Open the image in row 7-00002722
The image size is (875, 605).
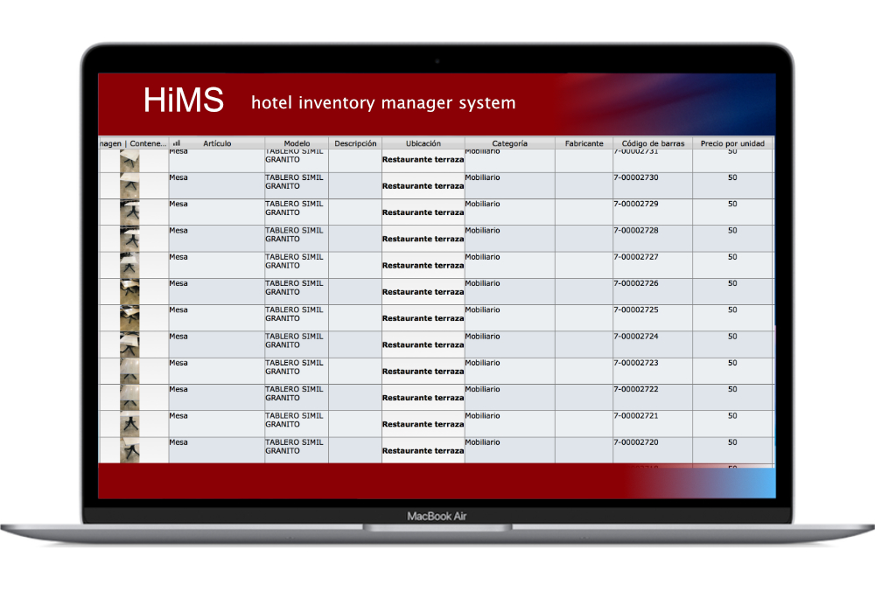[129, 397]
